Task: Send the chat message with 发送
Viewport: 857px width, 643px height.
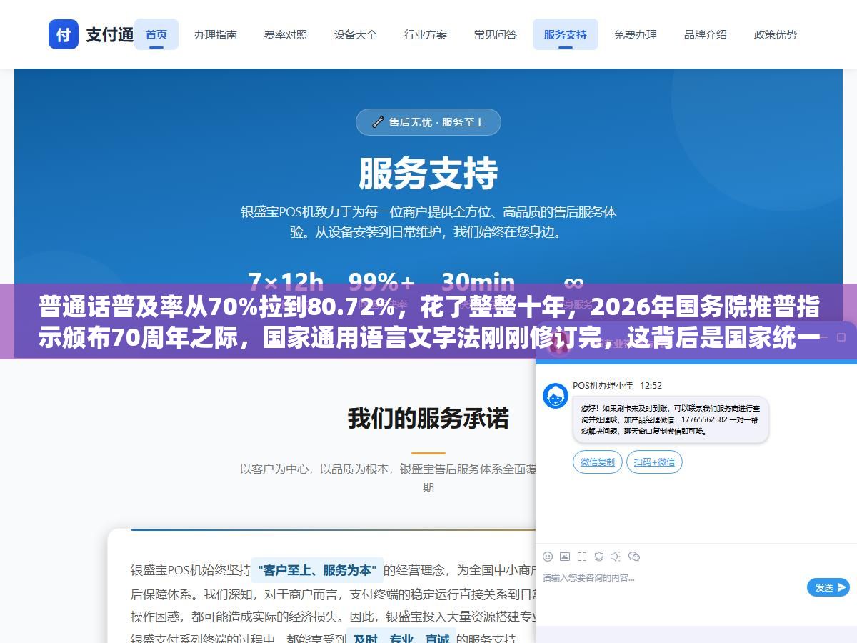Action: click(828, 587)
